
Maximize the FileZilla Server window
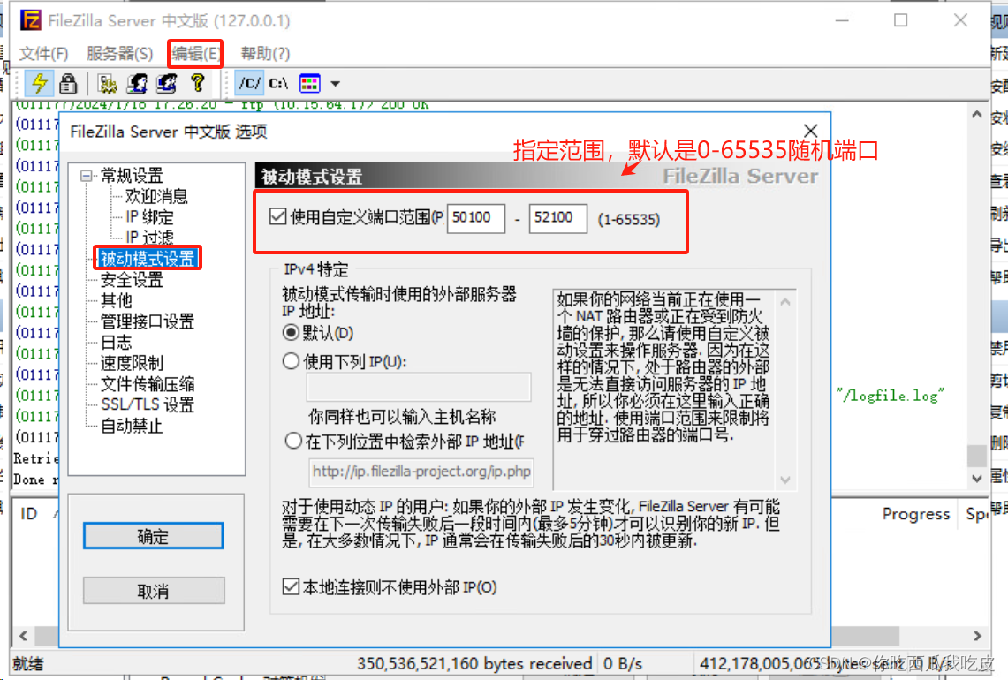pos(900,20)
